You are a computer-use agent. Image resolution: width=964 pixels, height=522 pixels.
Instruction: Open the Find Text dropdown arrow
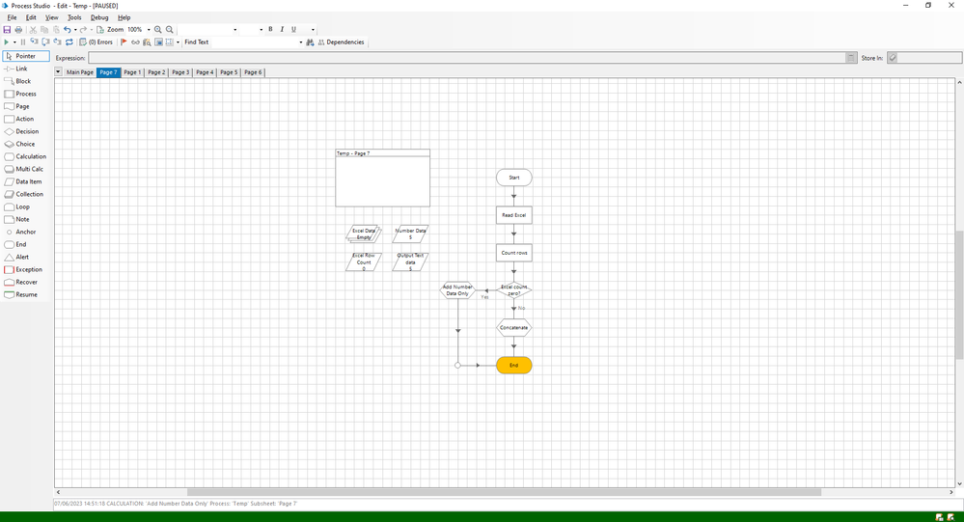(x=301, y=42)
